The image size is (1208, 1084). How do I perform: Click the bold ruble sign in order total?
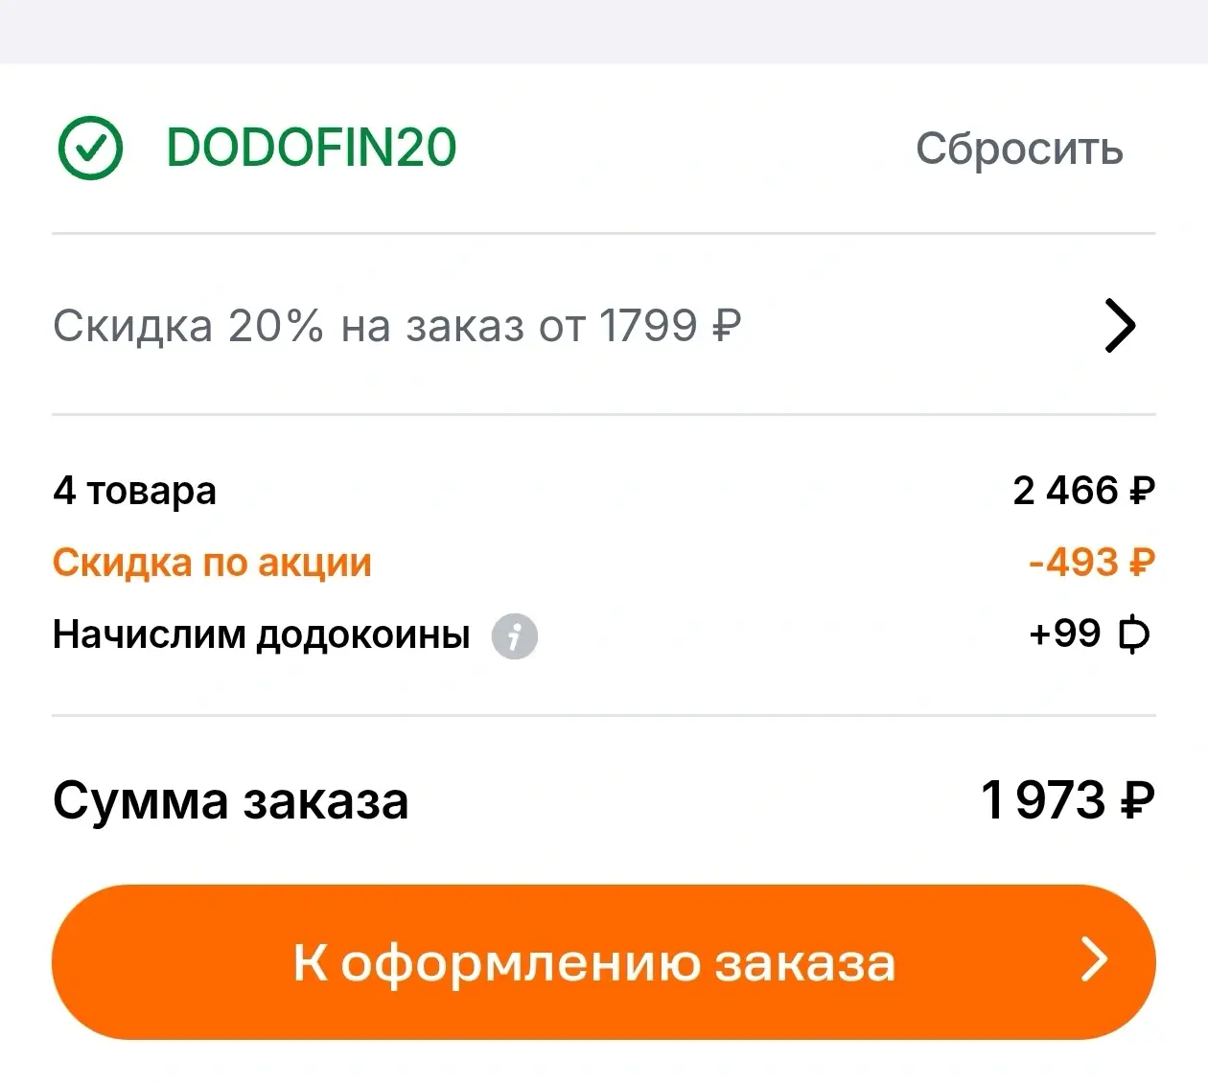(1137, 801)
